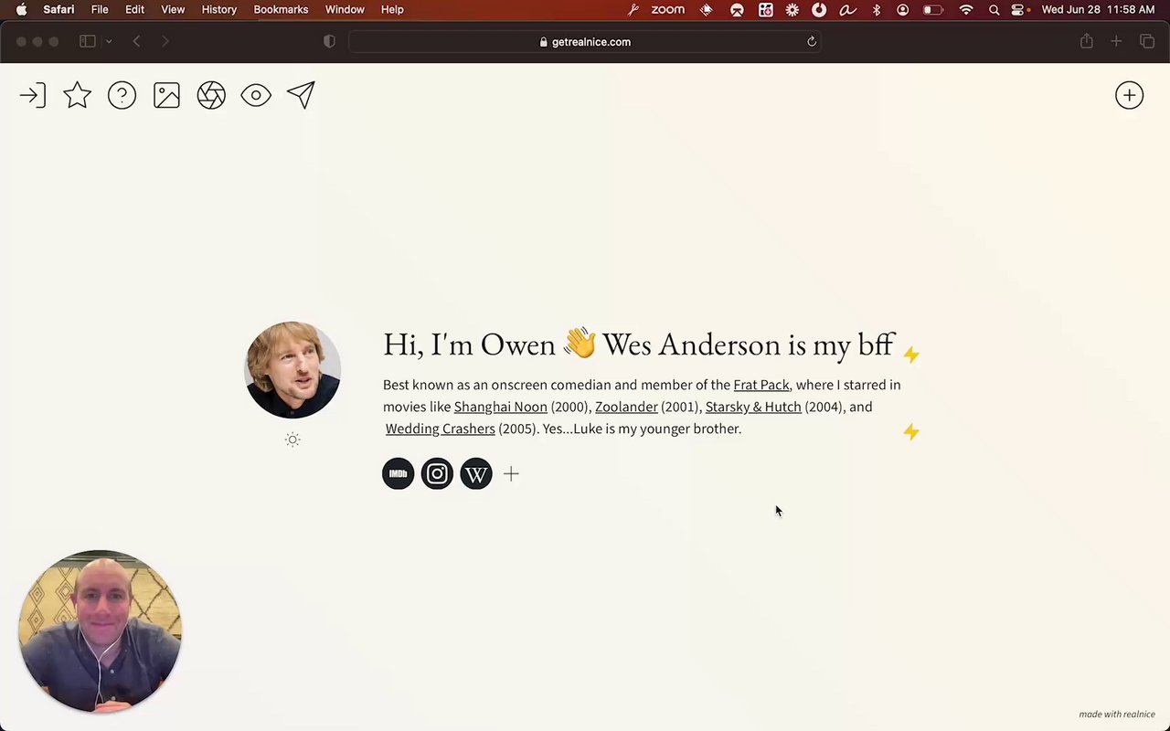This screenshot has height=731, width=1170.
Task: Click the Bluetooth status icon
Action: coord(876,9)
